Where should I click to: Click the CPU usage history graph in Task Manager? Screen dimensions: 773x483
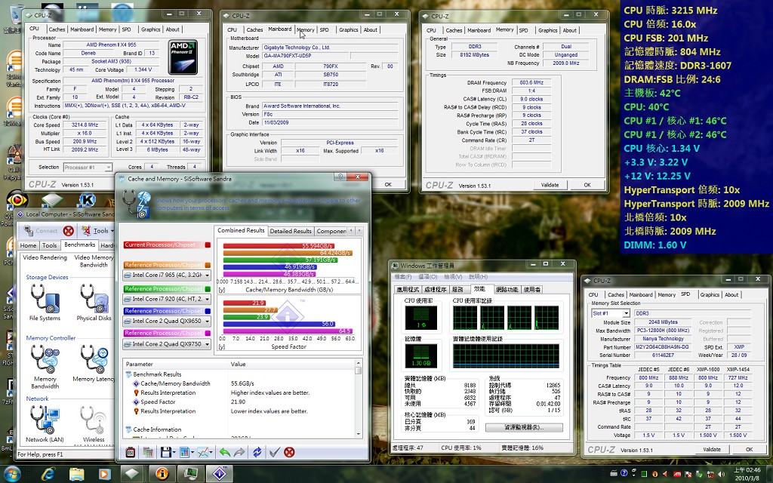pyautogui.click(x=505, y=318)
